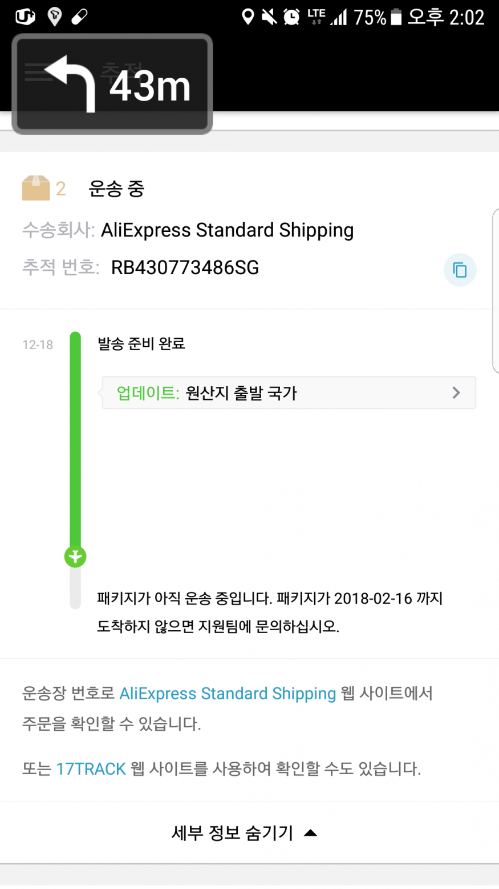Tap the airplane marker on the tracking timeline
This screenshot has width=499, height=889.
pos(75,556)
